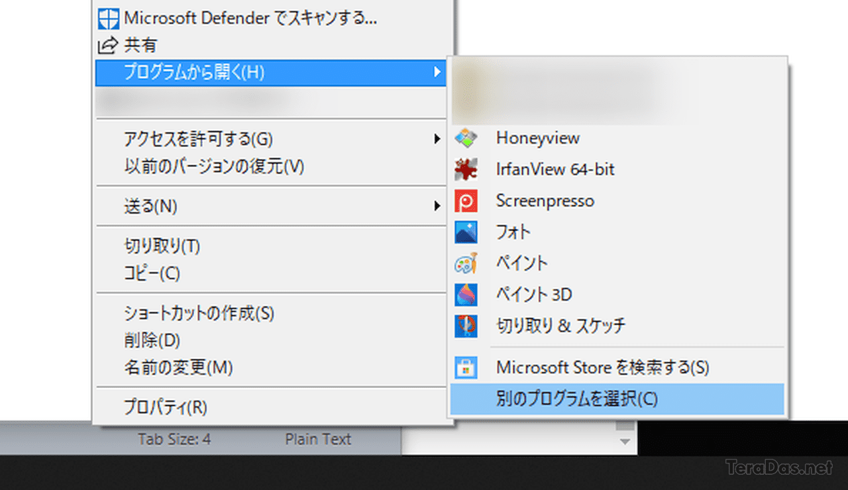
Task: Open with Screenpresso
Action: click(617, 201)
